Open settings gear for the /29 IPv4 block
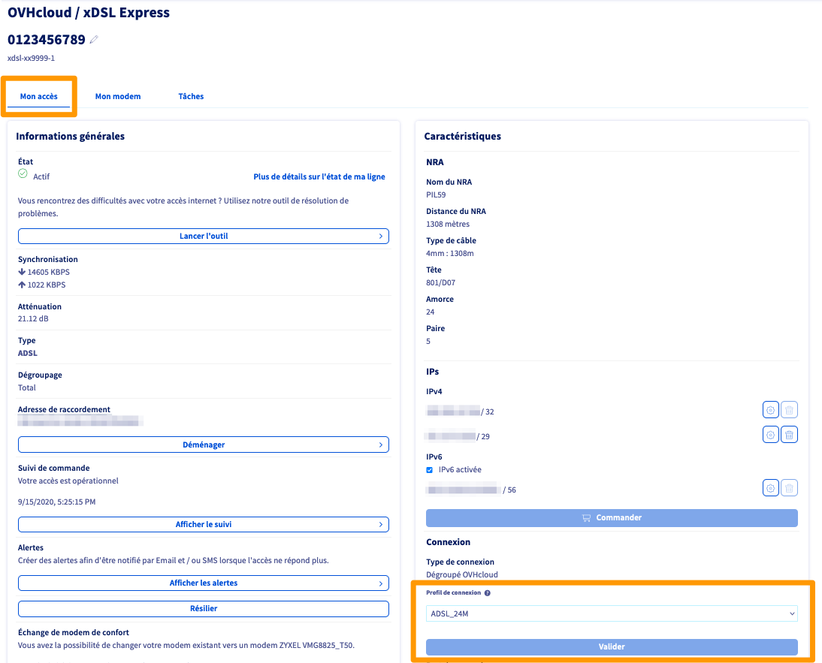The image size is (822, 663). coord(770,435)
